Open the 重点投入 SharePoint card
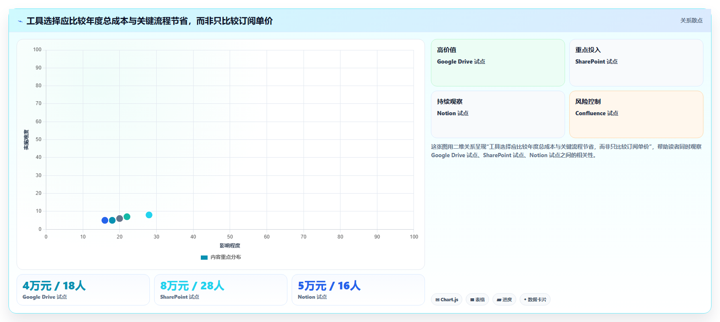Screen dimensions: 720x322 click(x=636, y=63)
